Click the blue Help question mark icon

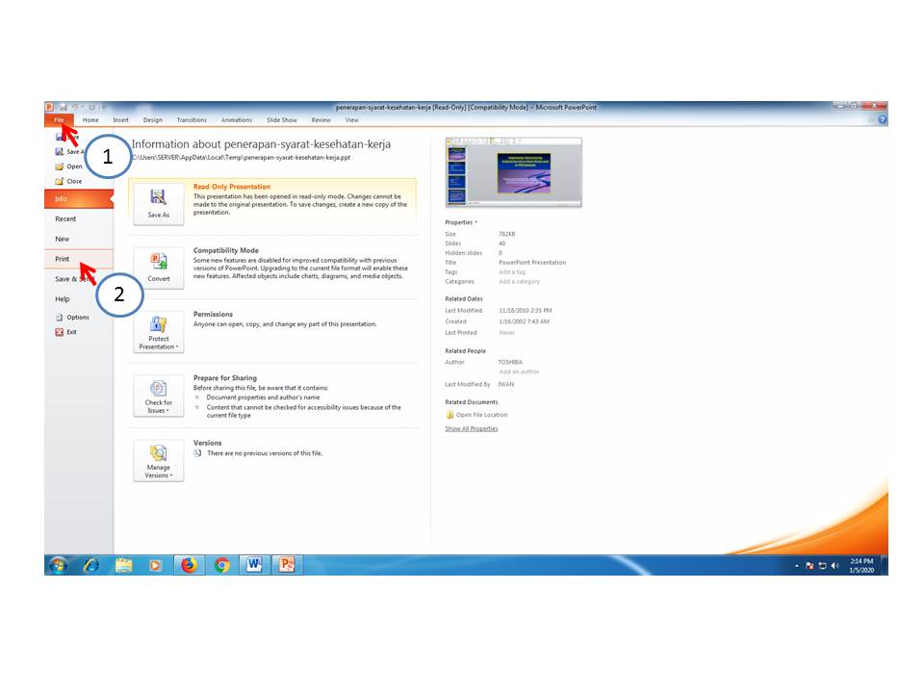pyautogui.click(x=883, y=119)
